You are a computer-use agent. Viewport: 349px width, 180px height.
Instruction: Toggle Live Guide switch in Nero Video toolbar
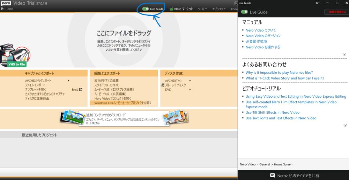146,9
